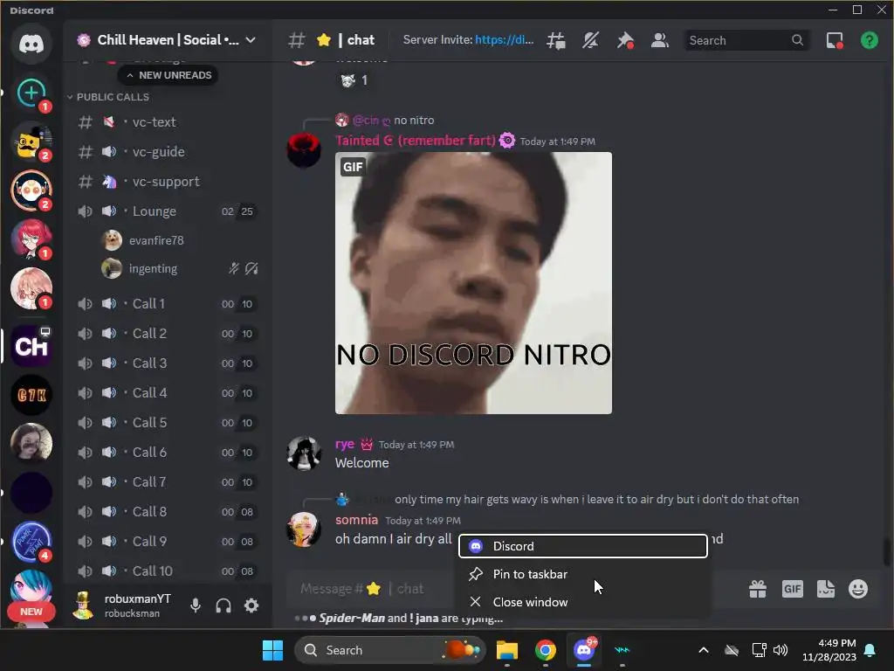Click somnia's profile avatar
The height and width of the screenshot is (671, 894).
click(303, 529)
